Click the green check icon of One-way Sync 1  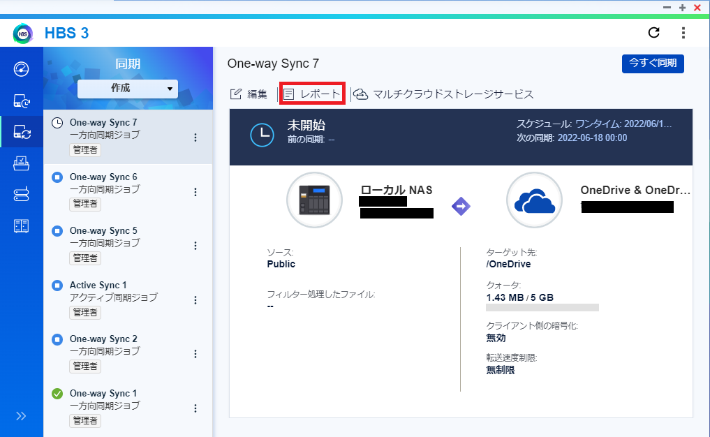click(x=57, y=394)
